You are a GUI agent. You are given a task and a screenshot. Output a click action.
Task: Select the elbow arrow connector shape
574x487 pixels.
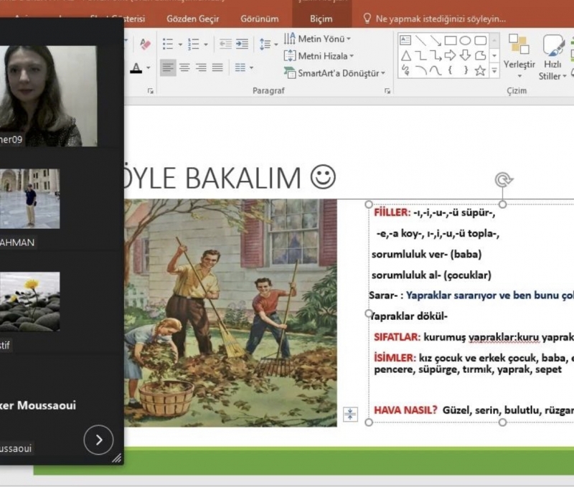(x=436, y=56)
